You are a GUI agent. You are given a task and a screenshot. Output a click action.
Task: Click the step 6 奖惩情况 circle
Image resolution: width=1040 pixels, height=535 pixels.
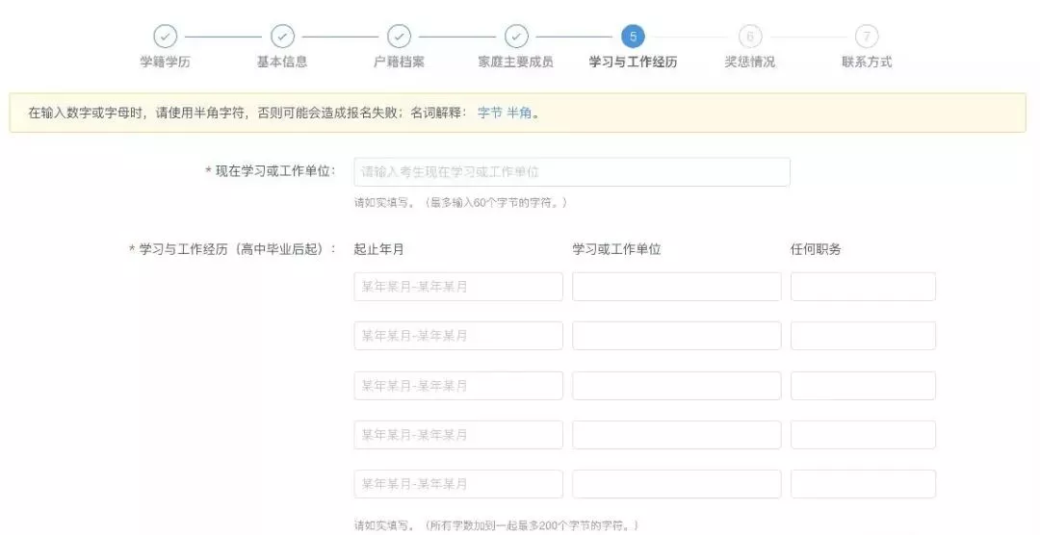(x=749, y=37)
